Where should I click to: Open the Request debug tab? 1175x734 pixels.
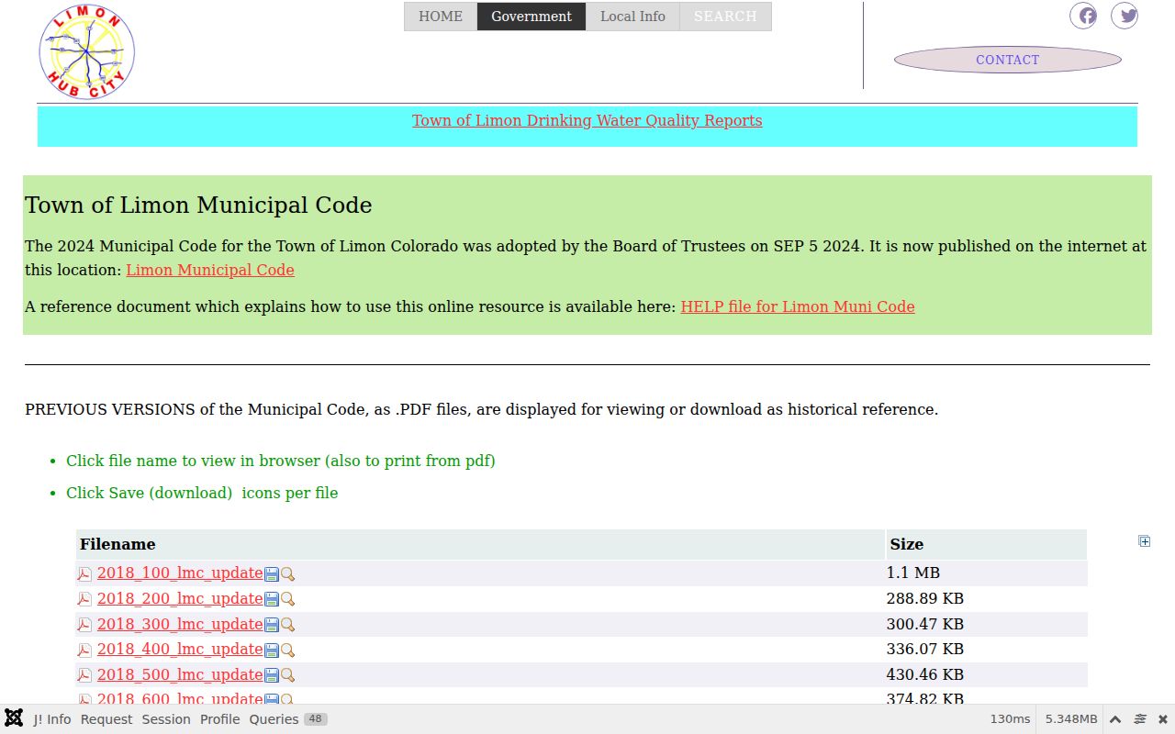(106, 719)
